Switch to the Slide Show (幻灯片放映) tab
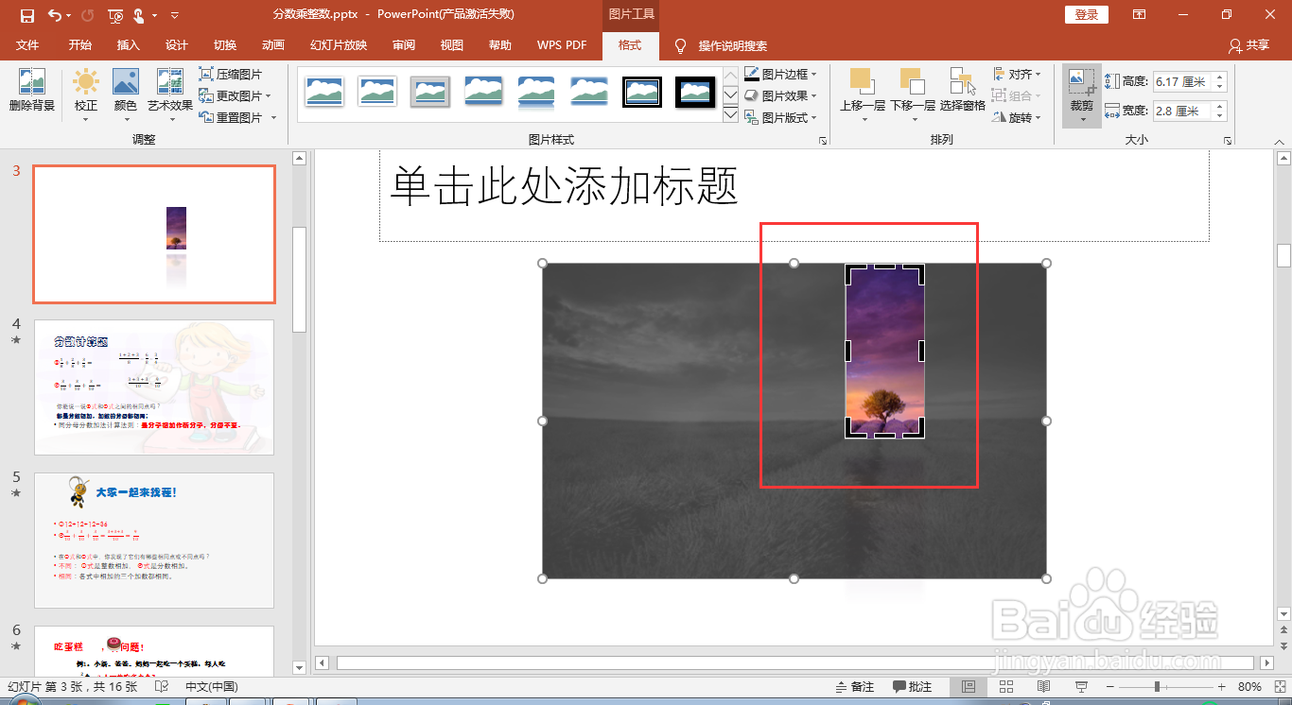1292x705 pixels. point(339,45)
